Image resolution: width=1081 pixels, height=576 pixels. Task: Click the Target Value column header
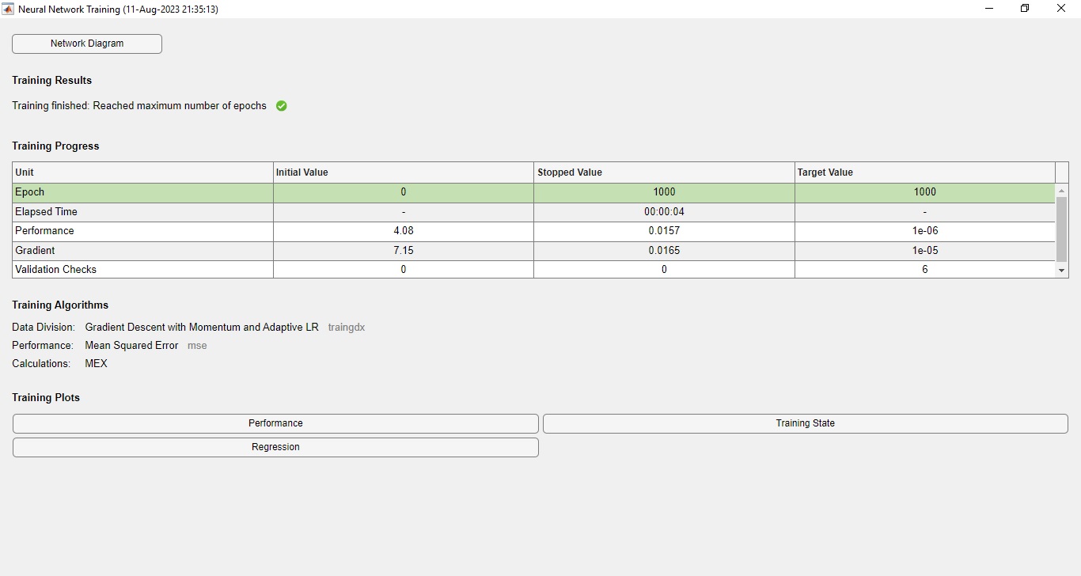click(x=924, y=172)
